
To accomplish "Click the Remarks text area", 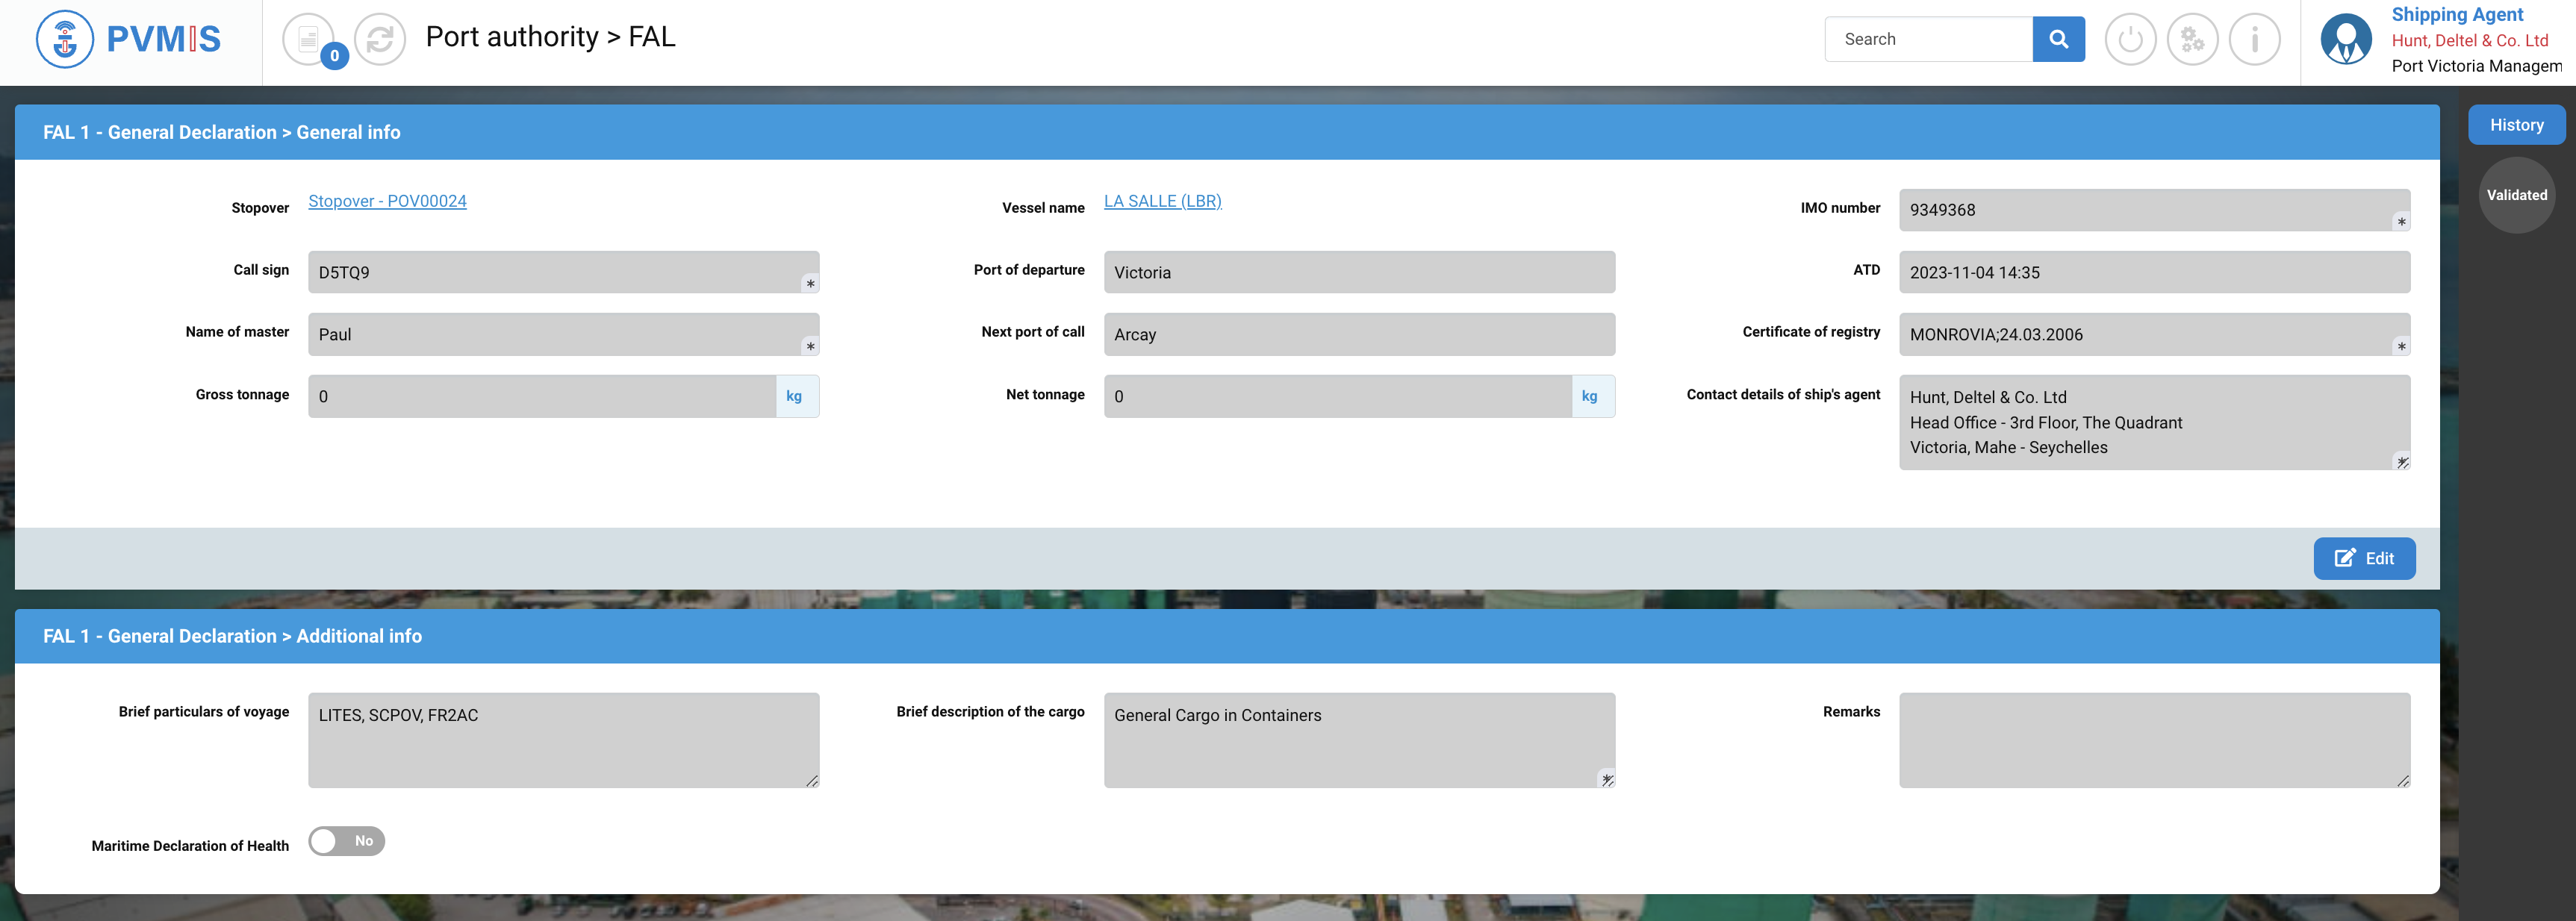I will pos(2154,740).
